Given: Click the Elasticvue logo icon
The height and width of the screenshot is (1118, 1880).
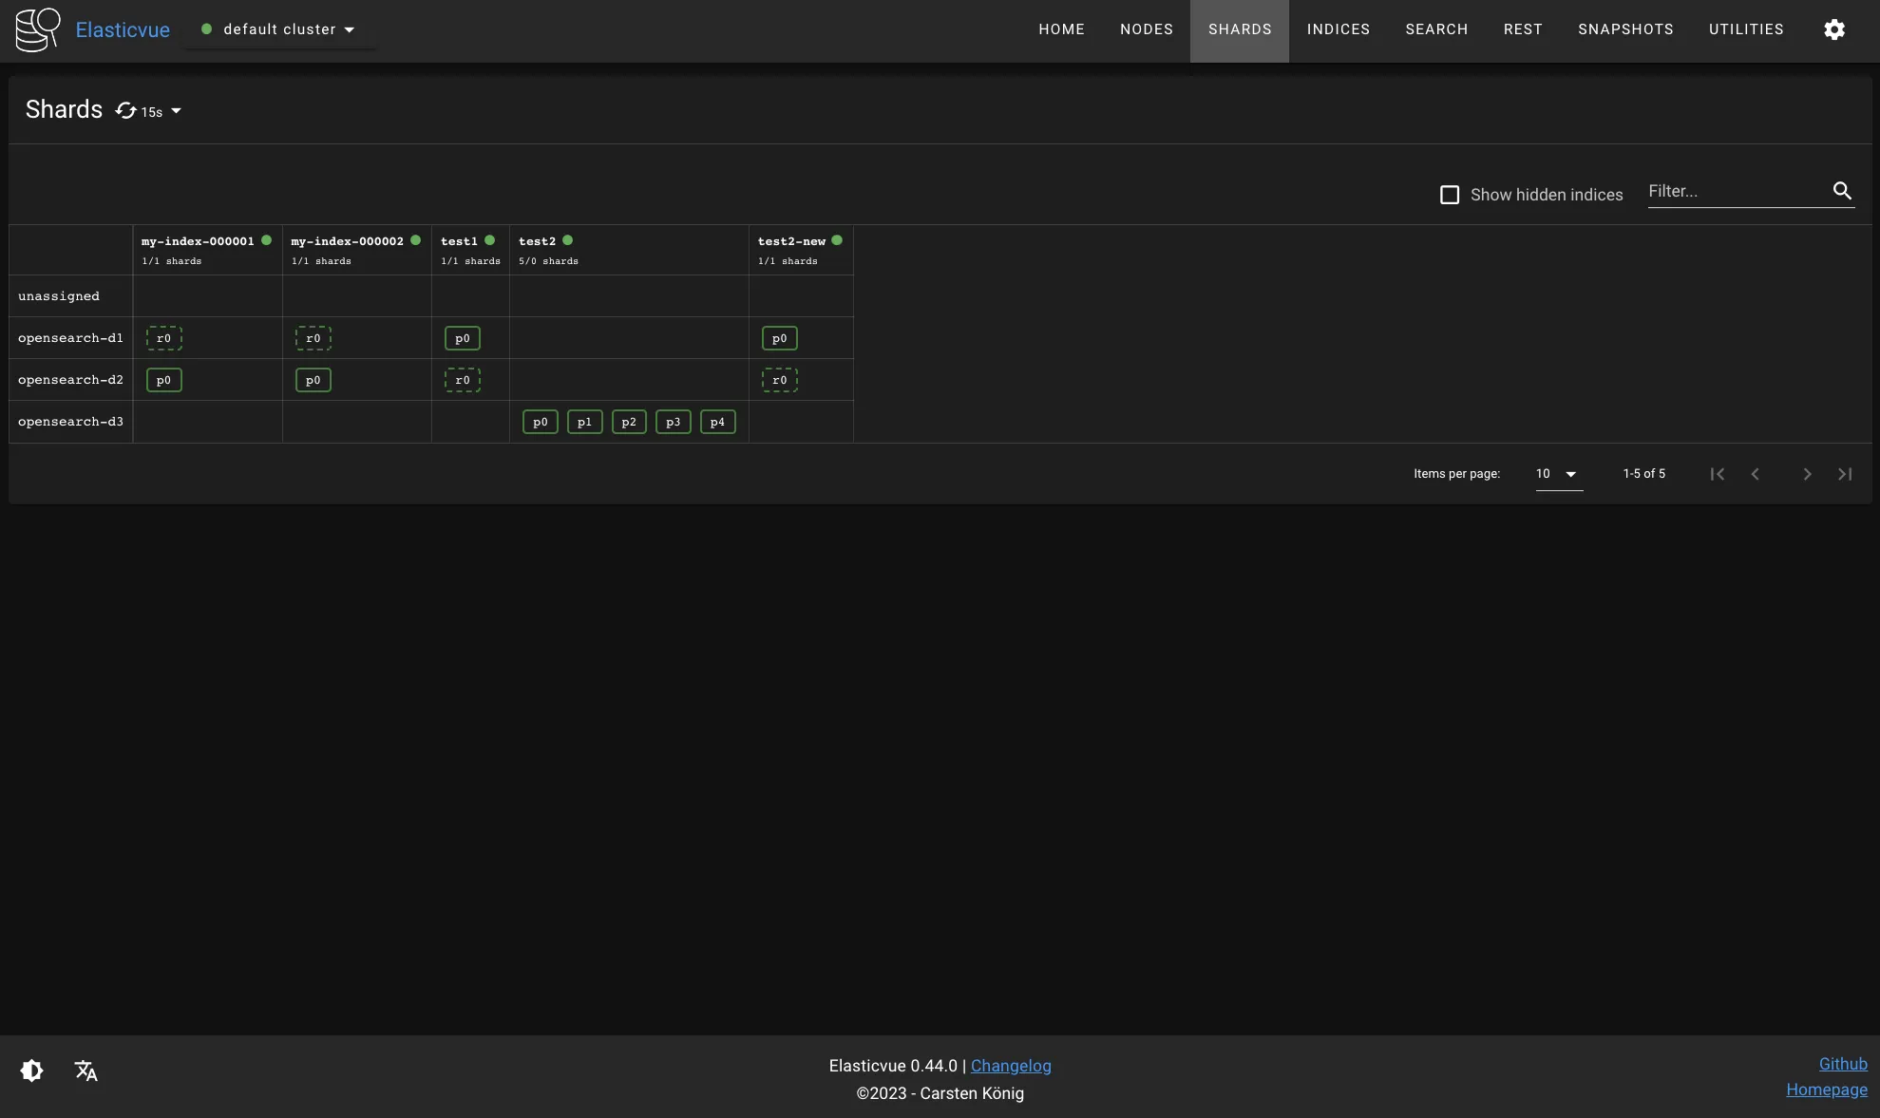Looking at the screenshot, I should point(38,29).
